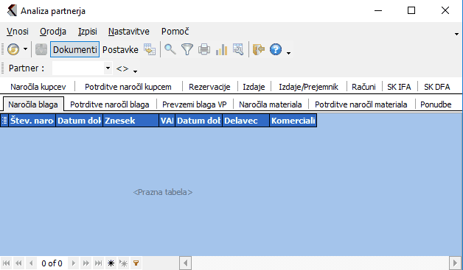Jump to the next page of records
The image size is (463, 270).
pos(86,263)
